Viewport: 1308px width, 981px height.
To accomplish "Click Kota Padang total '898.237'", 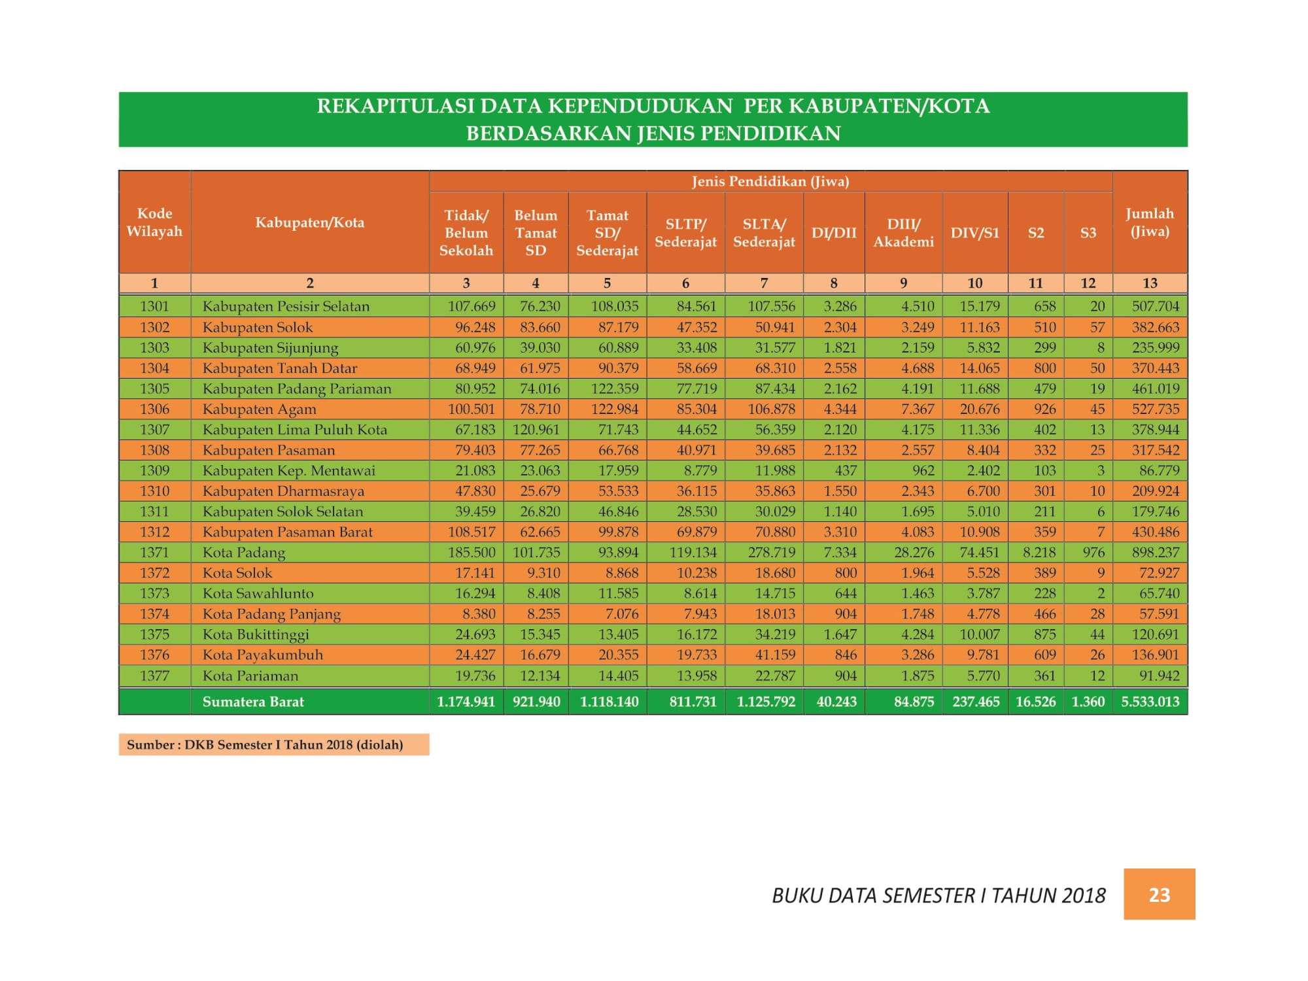I will click(1156, 552).
